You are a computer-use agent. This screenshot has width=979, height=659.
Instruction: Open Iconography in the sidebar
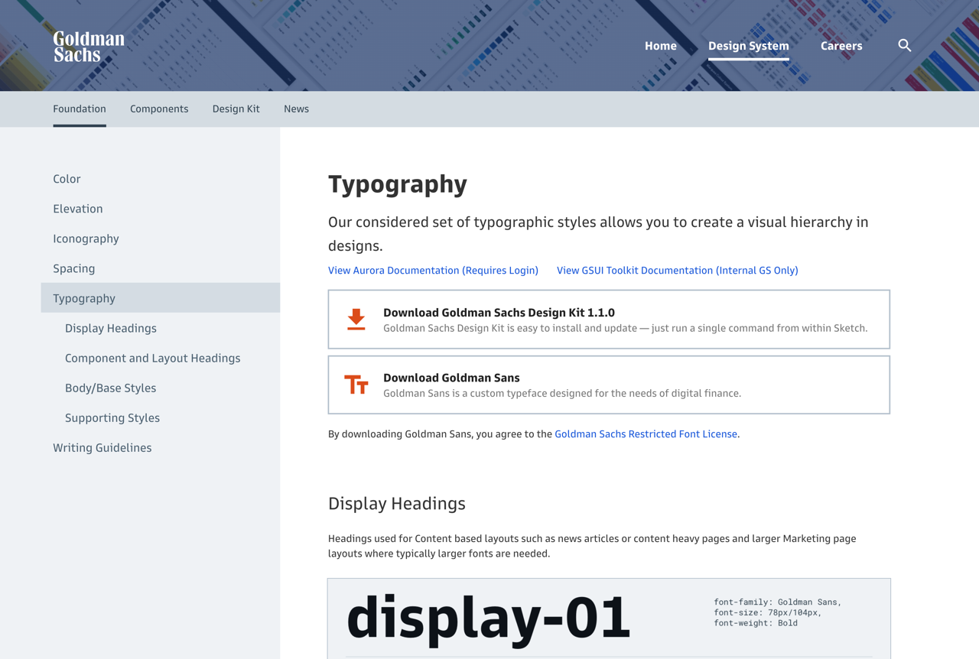click(x=86, y=239)
